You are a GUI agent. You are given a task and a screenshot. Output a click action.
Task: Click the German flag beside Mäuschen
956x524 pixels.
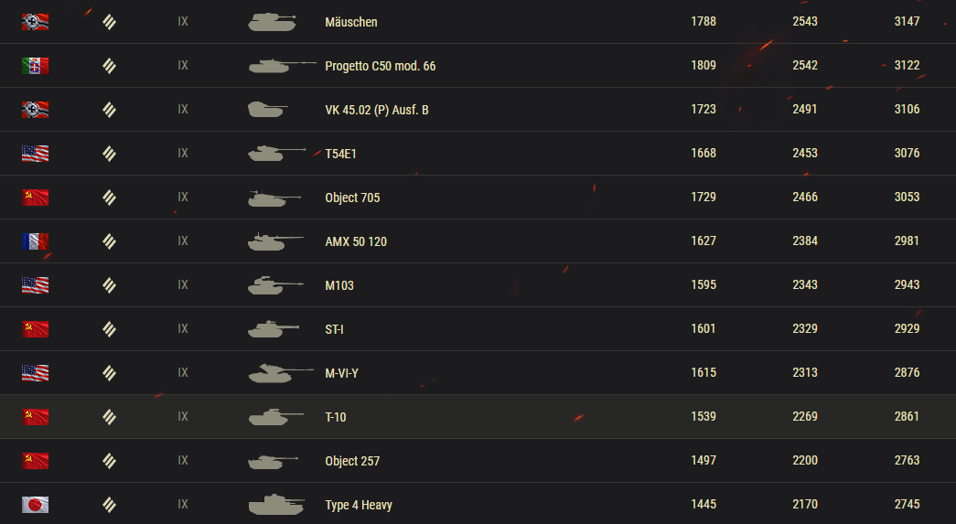tap(36, 22)
